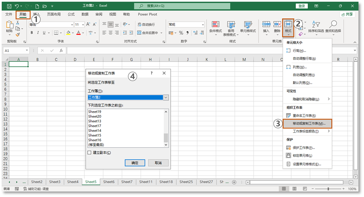Click the Save icon in title bar

tap(6, 6)
